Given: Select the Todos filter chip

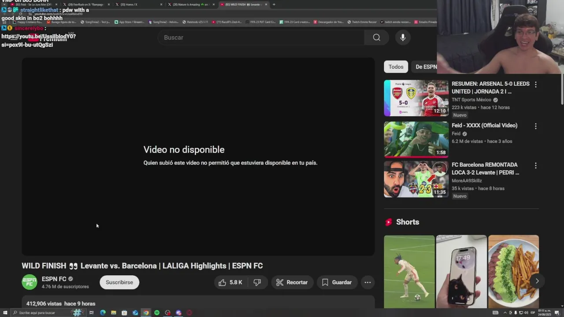Looking at the screenshot, I should click(396, 67).
